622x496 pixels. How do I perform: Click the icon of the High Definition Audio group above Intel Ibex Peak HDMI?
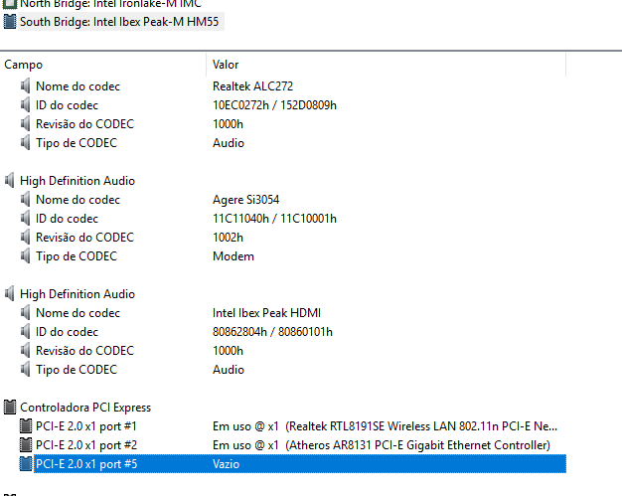coord(10,294)
